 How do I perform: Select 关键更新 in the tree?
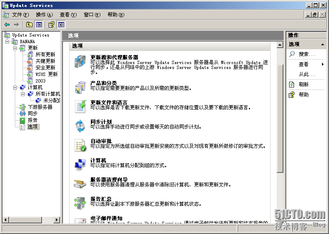tap(45, 61)
